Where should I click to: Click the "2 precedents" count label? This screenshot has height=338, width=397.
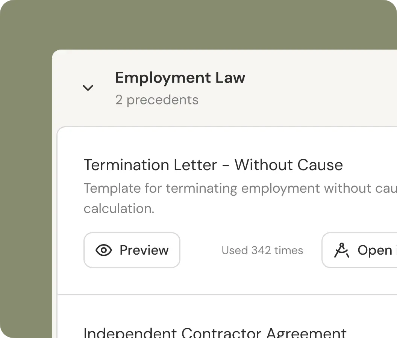point(157,100)
